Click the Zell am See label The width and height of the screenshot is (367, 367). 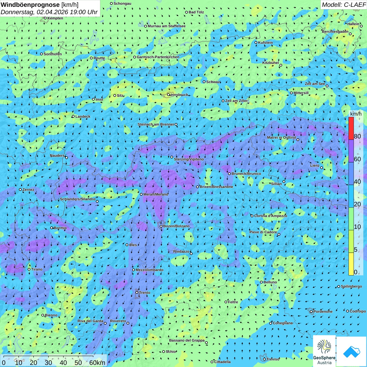tap(315, 84)
